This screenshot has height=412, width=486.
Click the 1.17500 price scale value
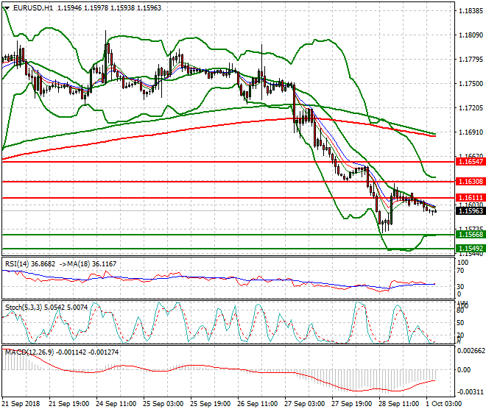click(x=471, y=84)
